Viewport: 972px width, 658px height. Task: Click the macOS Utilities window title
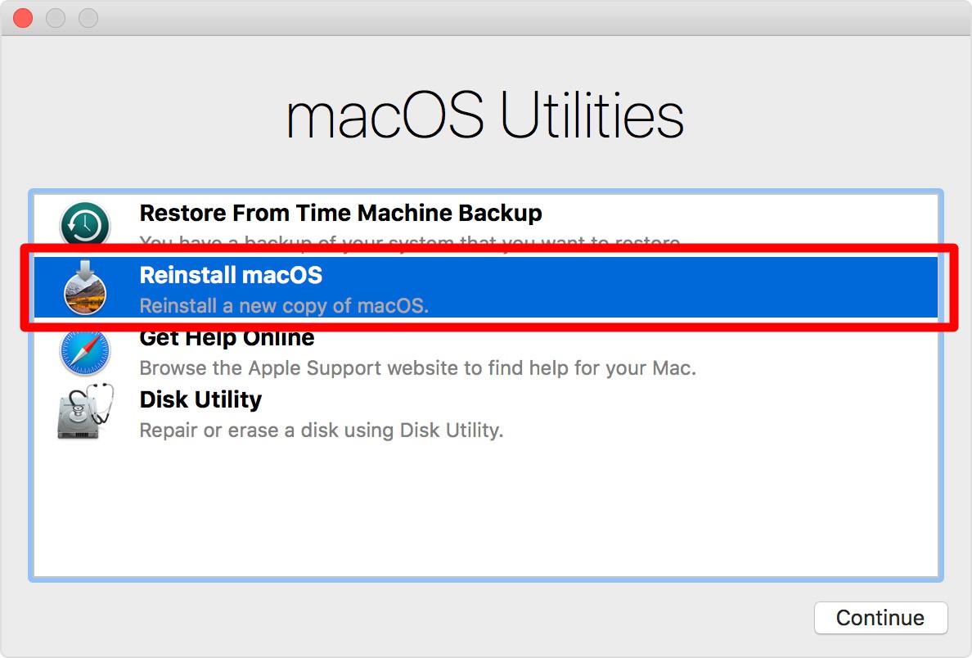[486, 115]
